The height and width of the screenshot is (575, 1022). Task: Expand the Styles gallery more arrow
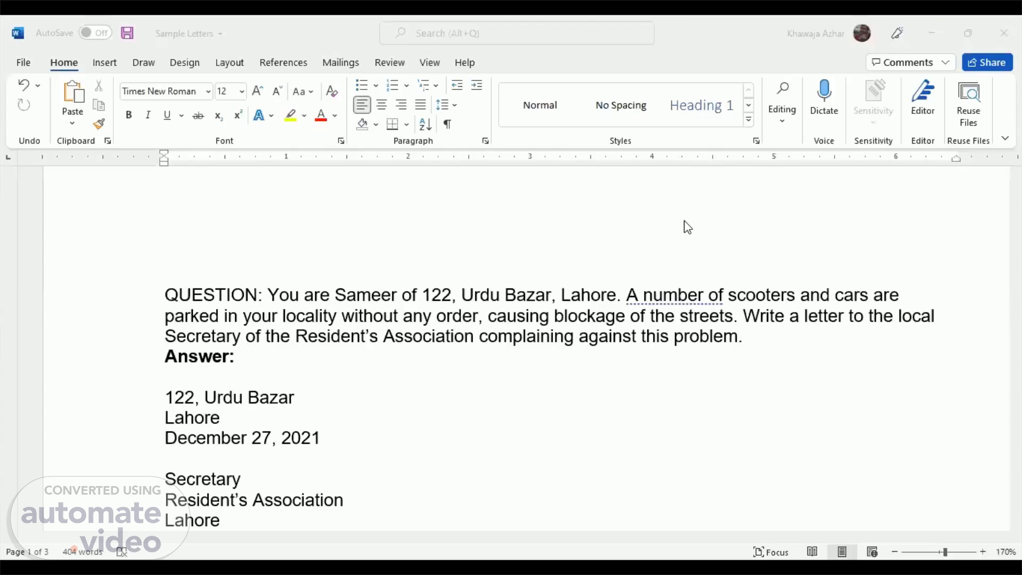tap(748, 120)
